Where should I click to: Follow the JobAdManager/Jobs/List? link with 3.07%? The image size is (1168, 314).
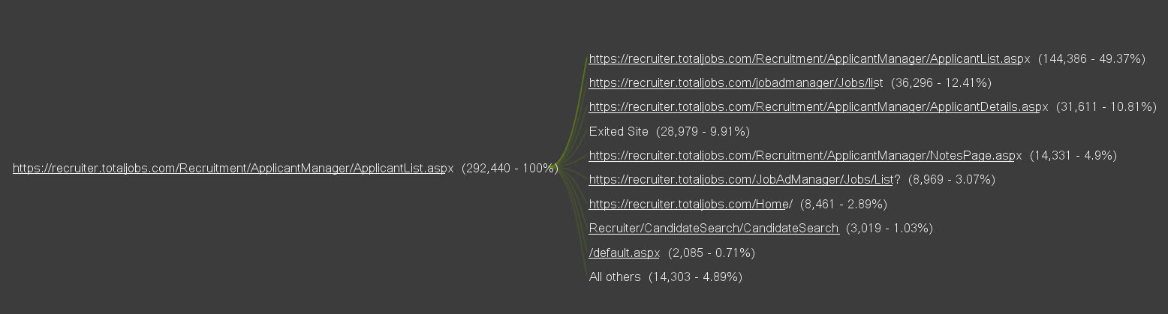[x=745, y=180]
